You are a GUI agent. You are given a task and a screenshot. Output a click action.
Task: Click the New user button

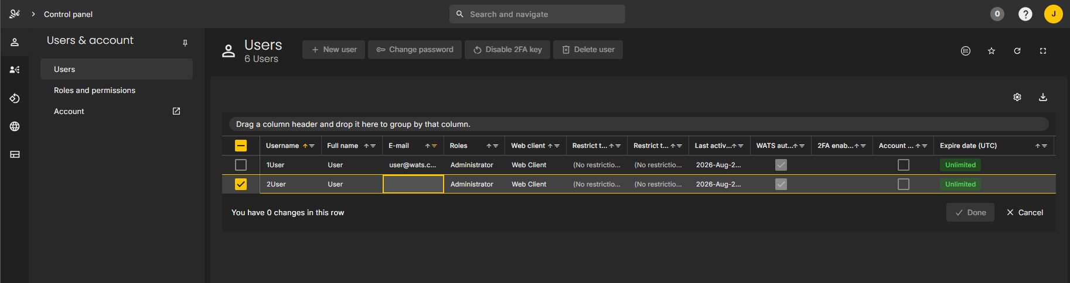coord(334,50)
